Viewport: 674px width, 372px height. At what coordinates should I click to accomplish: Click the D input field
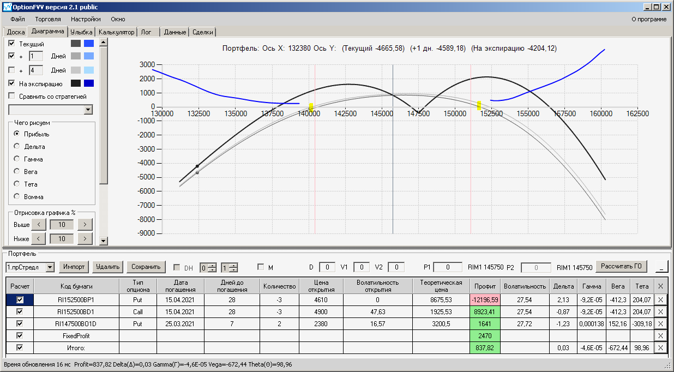coord(327,267)
